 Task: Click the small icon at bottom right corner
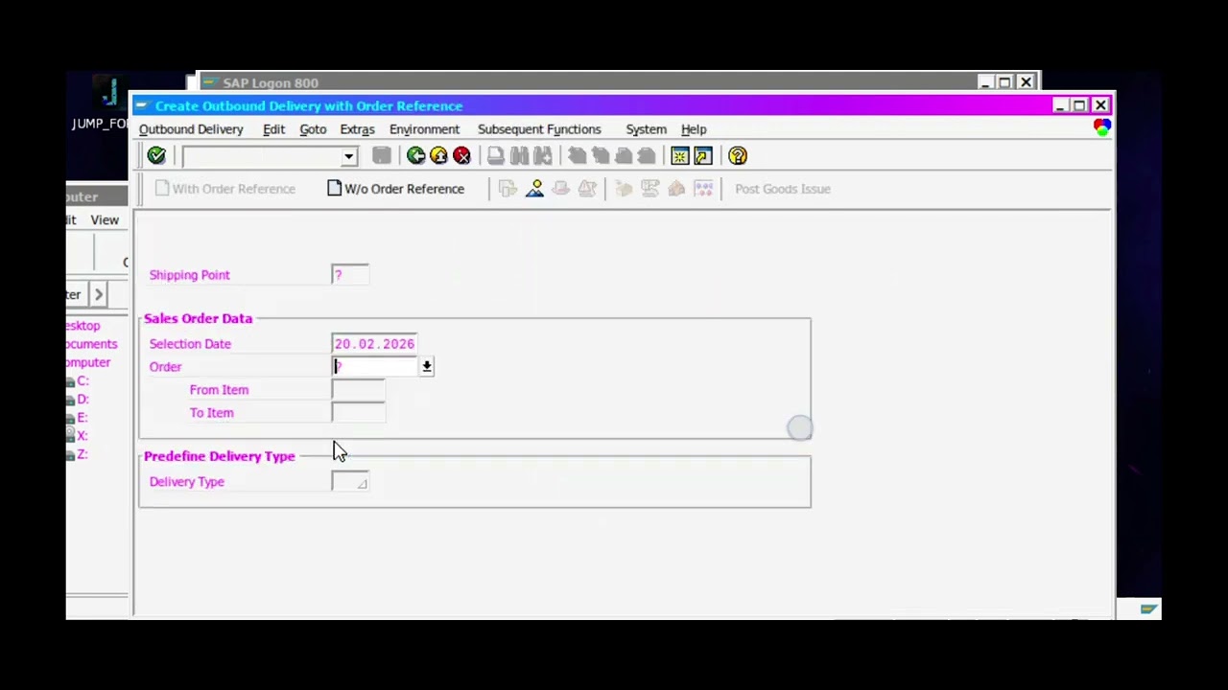1148,609
